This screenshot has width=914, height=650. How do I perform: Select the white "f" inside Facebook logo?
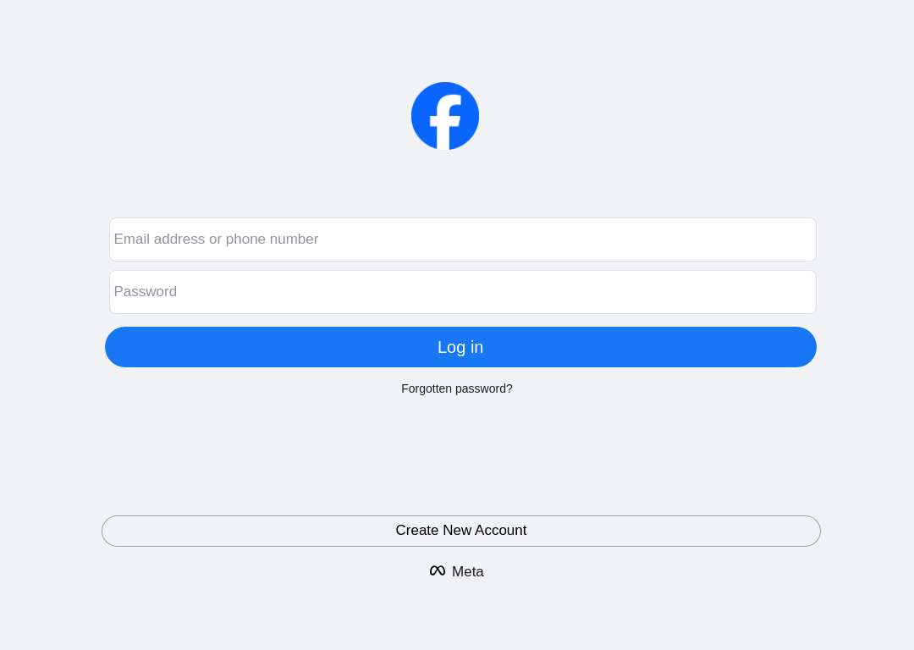445,123
